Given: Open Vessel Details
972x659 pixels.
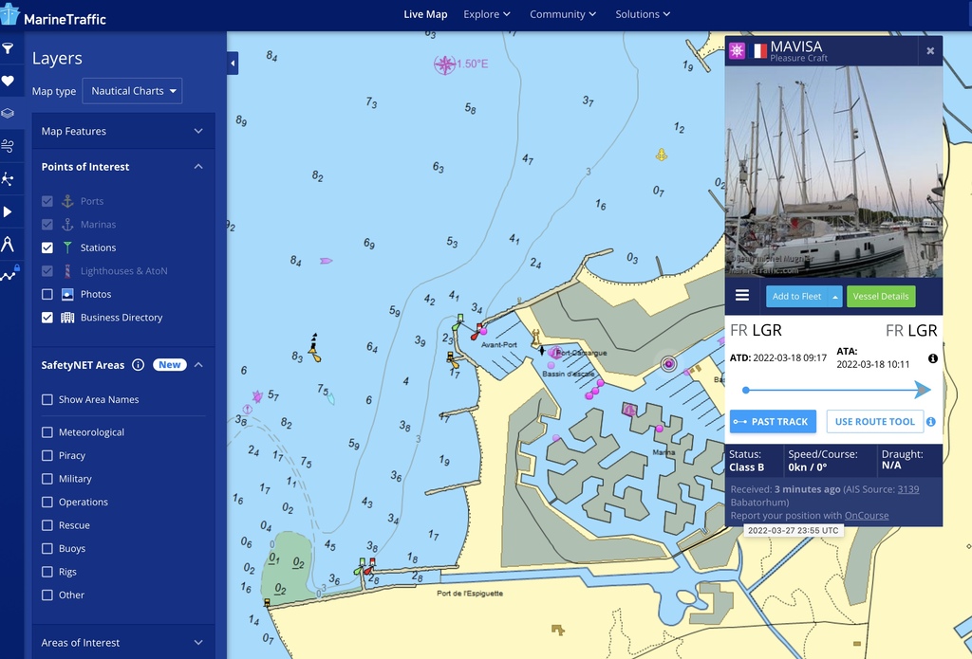Looking at the screenshot, I should tap(880, 297).
